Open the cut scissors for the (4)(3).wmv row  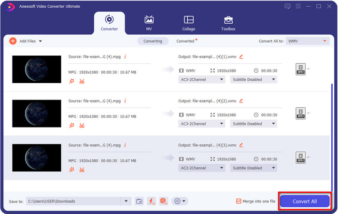(82, 170)
